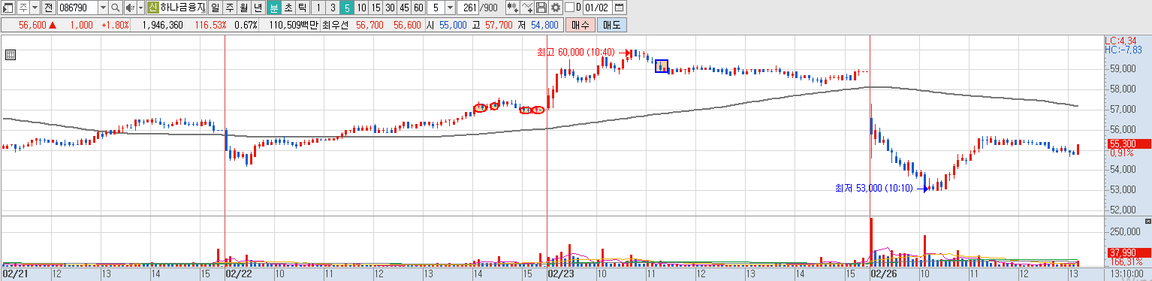Select 초 second chart period
This screenshot has width=1152, height=281.
coord(288,8)
